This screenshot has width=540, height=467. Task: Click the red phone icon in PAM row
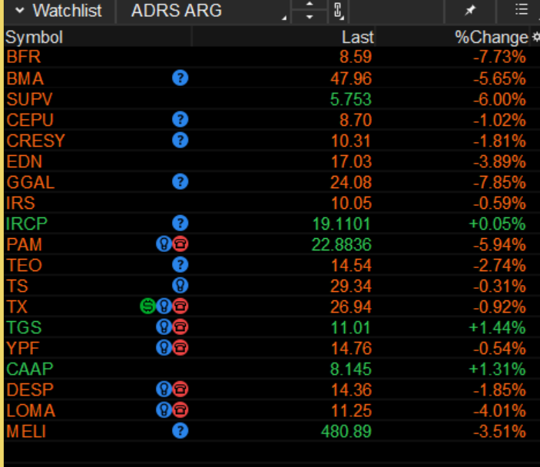180,244
